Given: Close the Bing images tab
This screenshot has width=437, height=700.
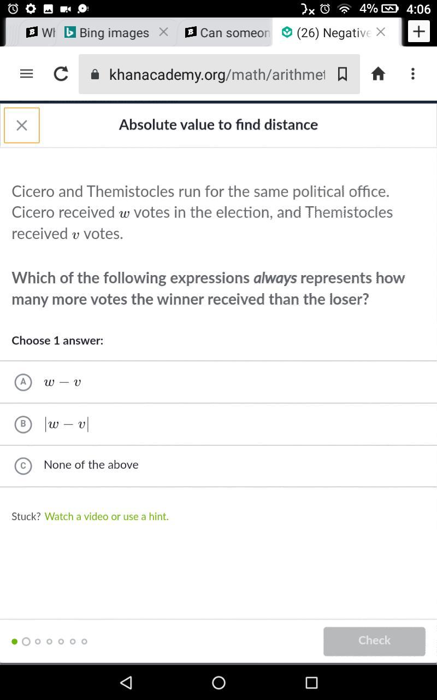Looking at the screenshot, I should [163, 32].
